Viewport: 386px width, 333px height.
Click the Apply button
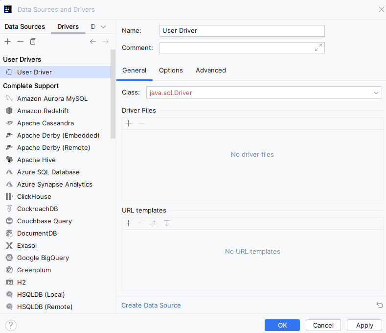[364, 325]
